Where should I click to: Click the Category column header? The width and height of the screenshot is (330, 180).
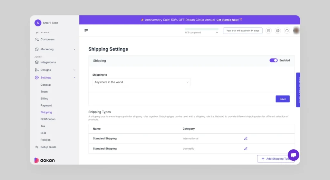tap(189, 129)
